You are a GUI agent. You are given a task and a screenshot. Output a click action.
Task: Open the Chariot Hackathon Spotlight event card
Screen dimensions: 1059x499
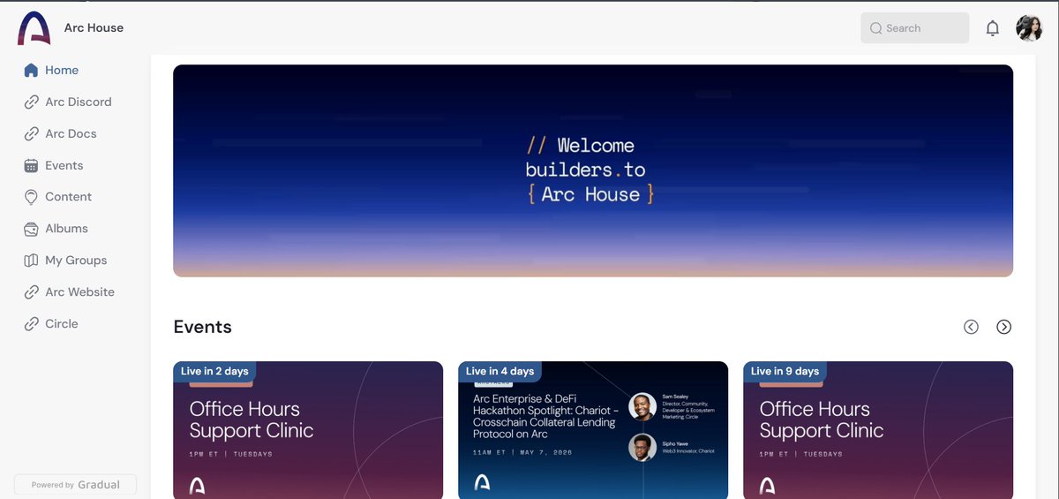(593, 430)
